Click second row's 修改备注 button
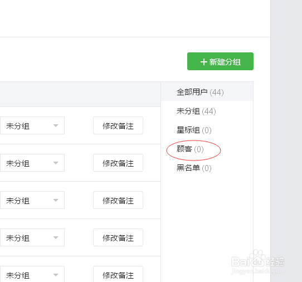This screenshot has width=302, height=282. coord(118,163)
